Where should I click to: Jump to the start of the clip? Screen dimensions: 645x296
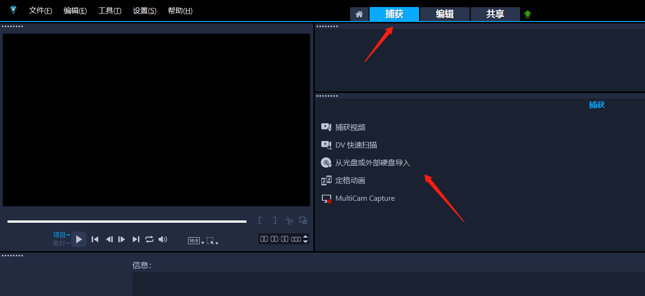pos(95,239)
